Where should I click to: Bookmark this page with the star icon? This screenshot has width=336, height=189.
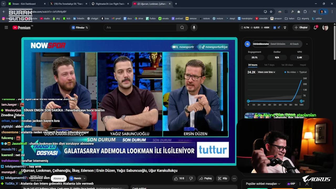[x=271, y=12]
